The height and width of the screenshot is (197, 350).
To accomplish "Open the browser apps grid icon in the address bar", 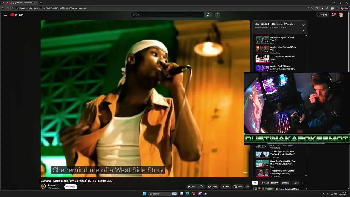I will [x=308, y=8].
